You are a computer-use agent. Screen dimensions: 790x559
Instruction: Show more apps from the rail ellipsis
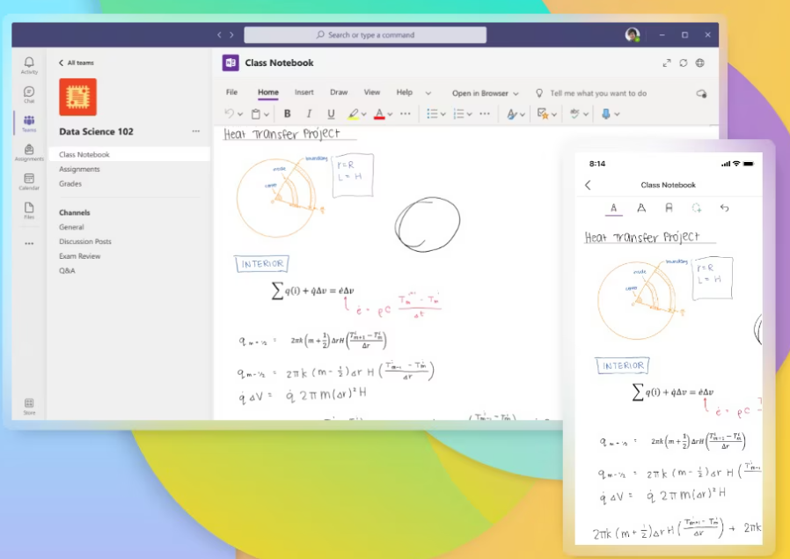tap(29, 244)
